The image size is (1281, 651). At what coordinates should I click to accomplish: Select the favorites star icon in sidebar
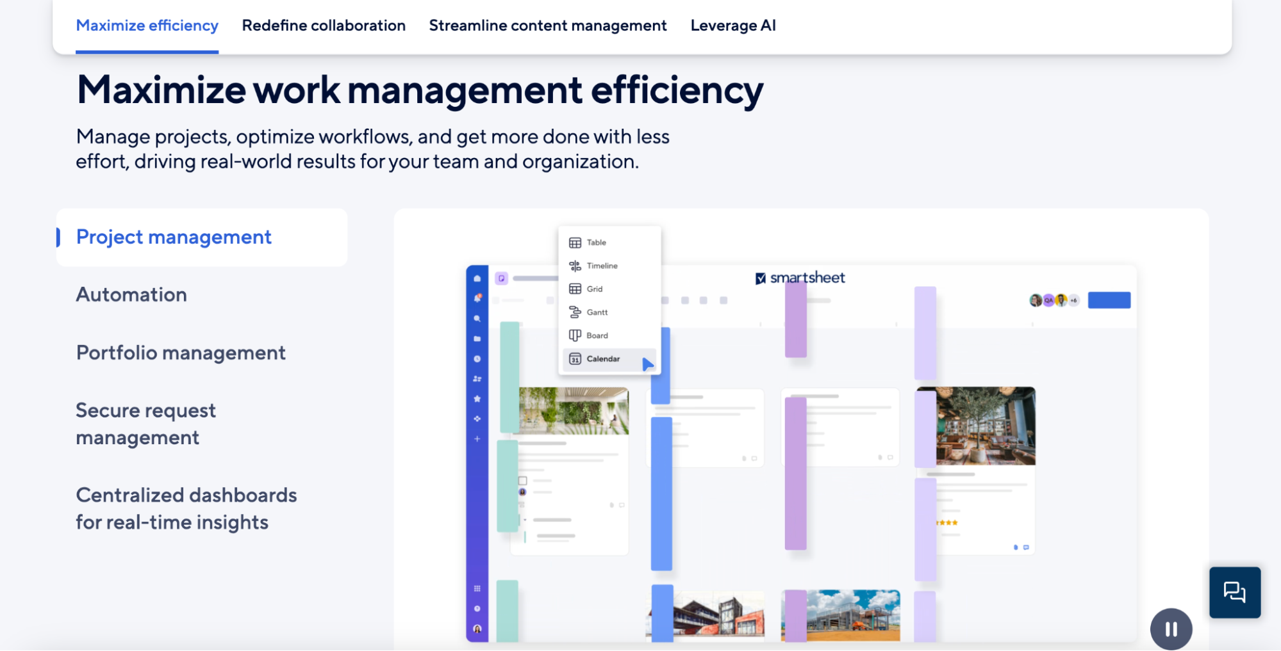(x=477, y=398)
